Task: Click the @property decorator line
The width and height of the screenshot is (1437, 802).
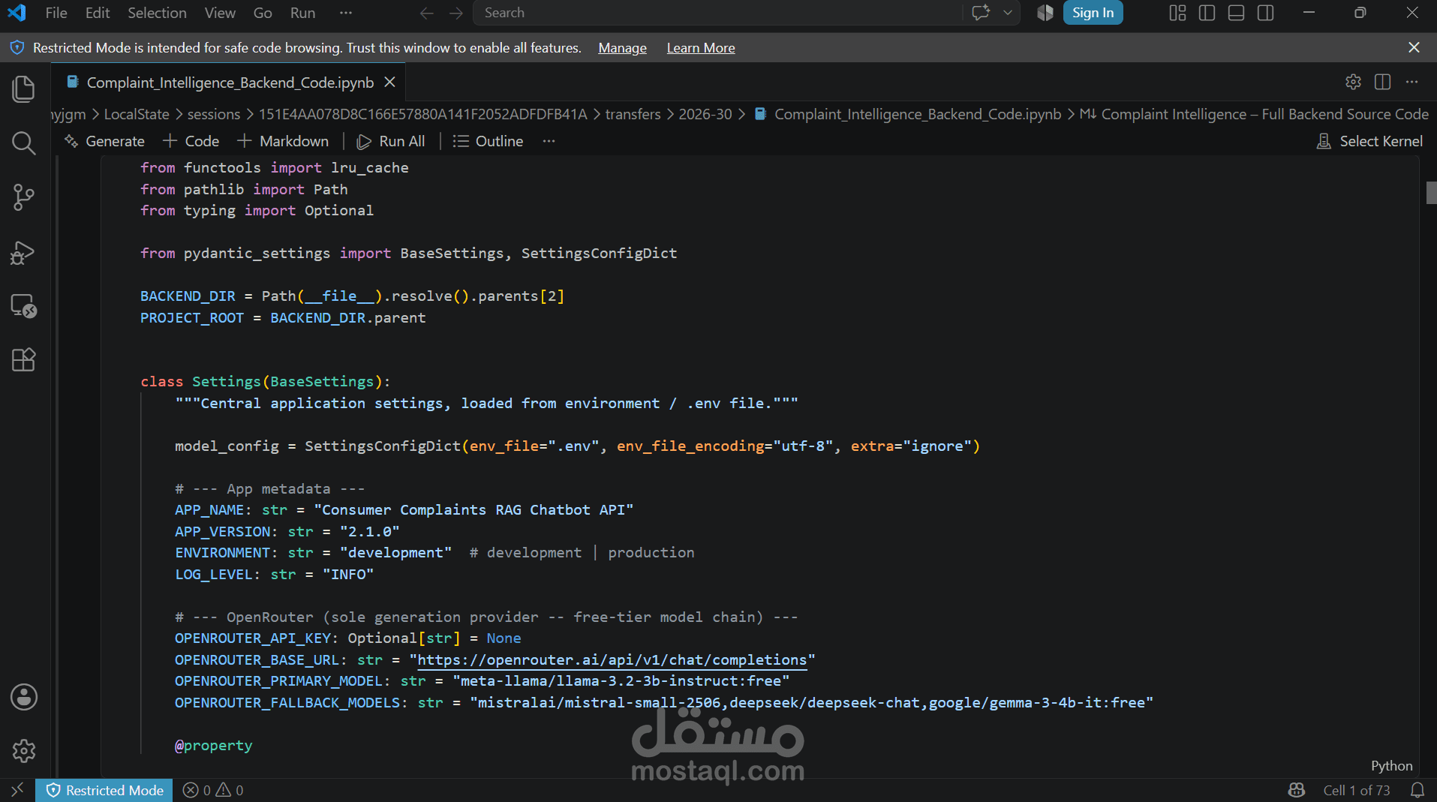Action: 213,746
